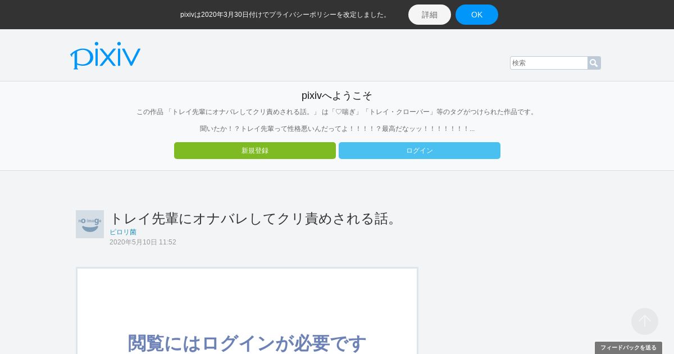
Task: Click the excerpt starting 聞いたか!?
Action: coord(337,129)
